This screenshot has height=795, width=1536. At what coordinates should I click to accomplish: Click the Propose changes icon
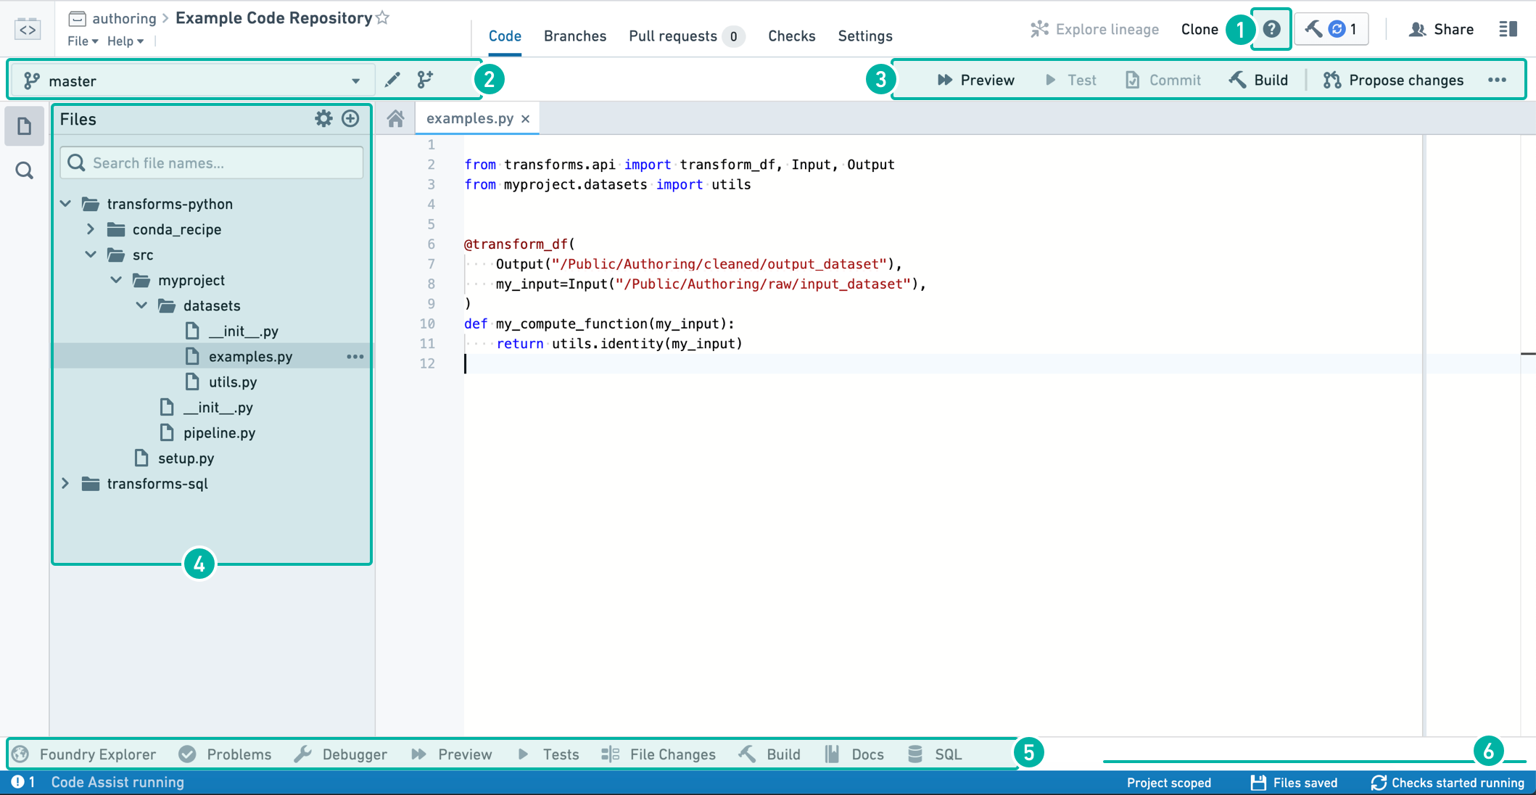tap(1332, 80)
